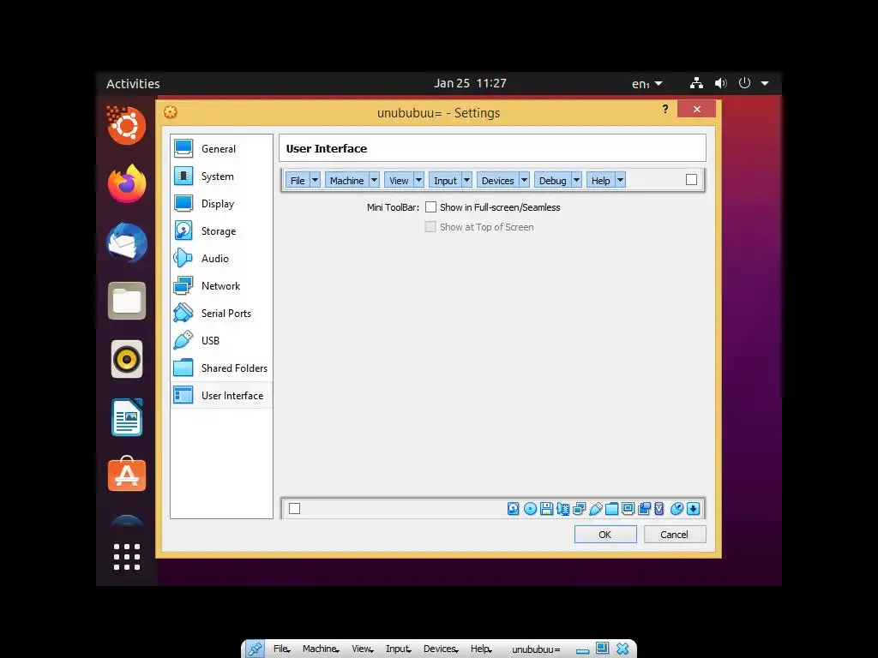Click the USB plug status bar indicator
The width and height of the screenshot is (878, 658).
596,509
